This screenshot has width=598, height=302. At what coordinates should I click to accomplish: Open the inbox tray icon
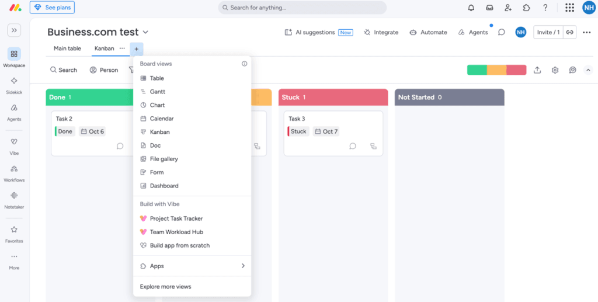(490, 8)
